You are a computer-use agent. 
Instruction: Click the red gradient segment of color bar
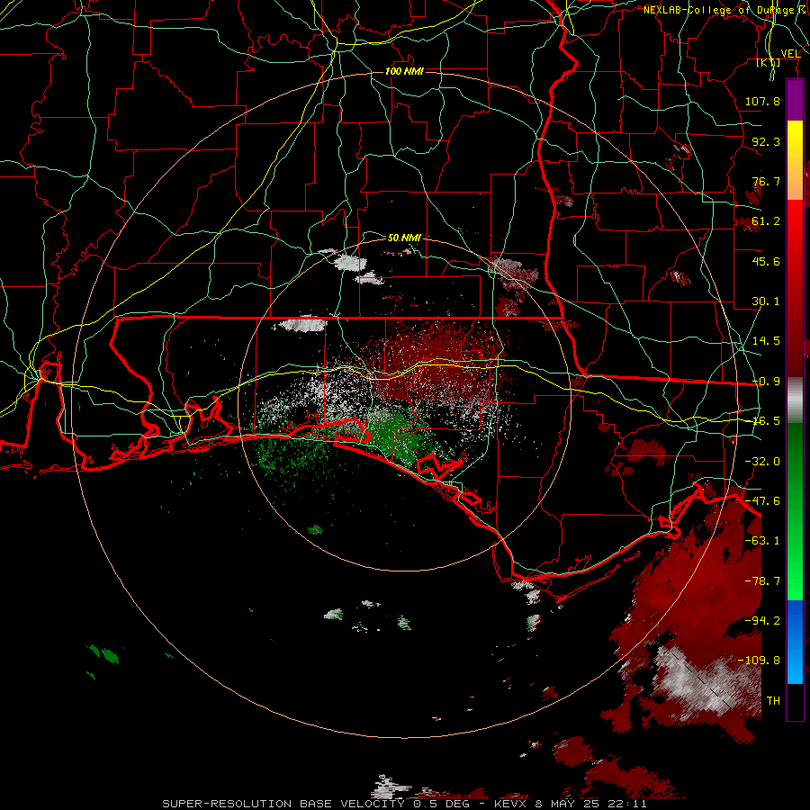795,288
